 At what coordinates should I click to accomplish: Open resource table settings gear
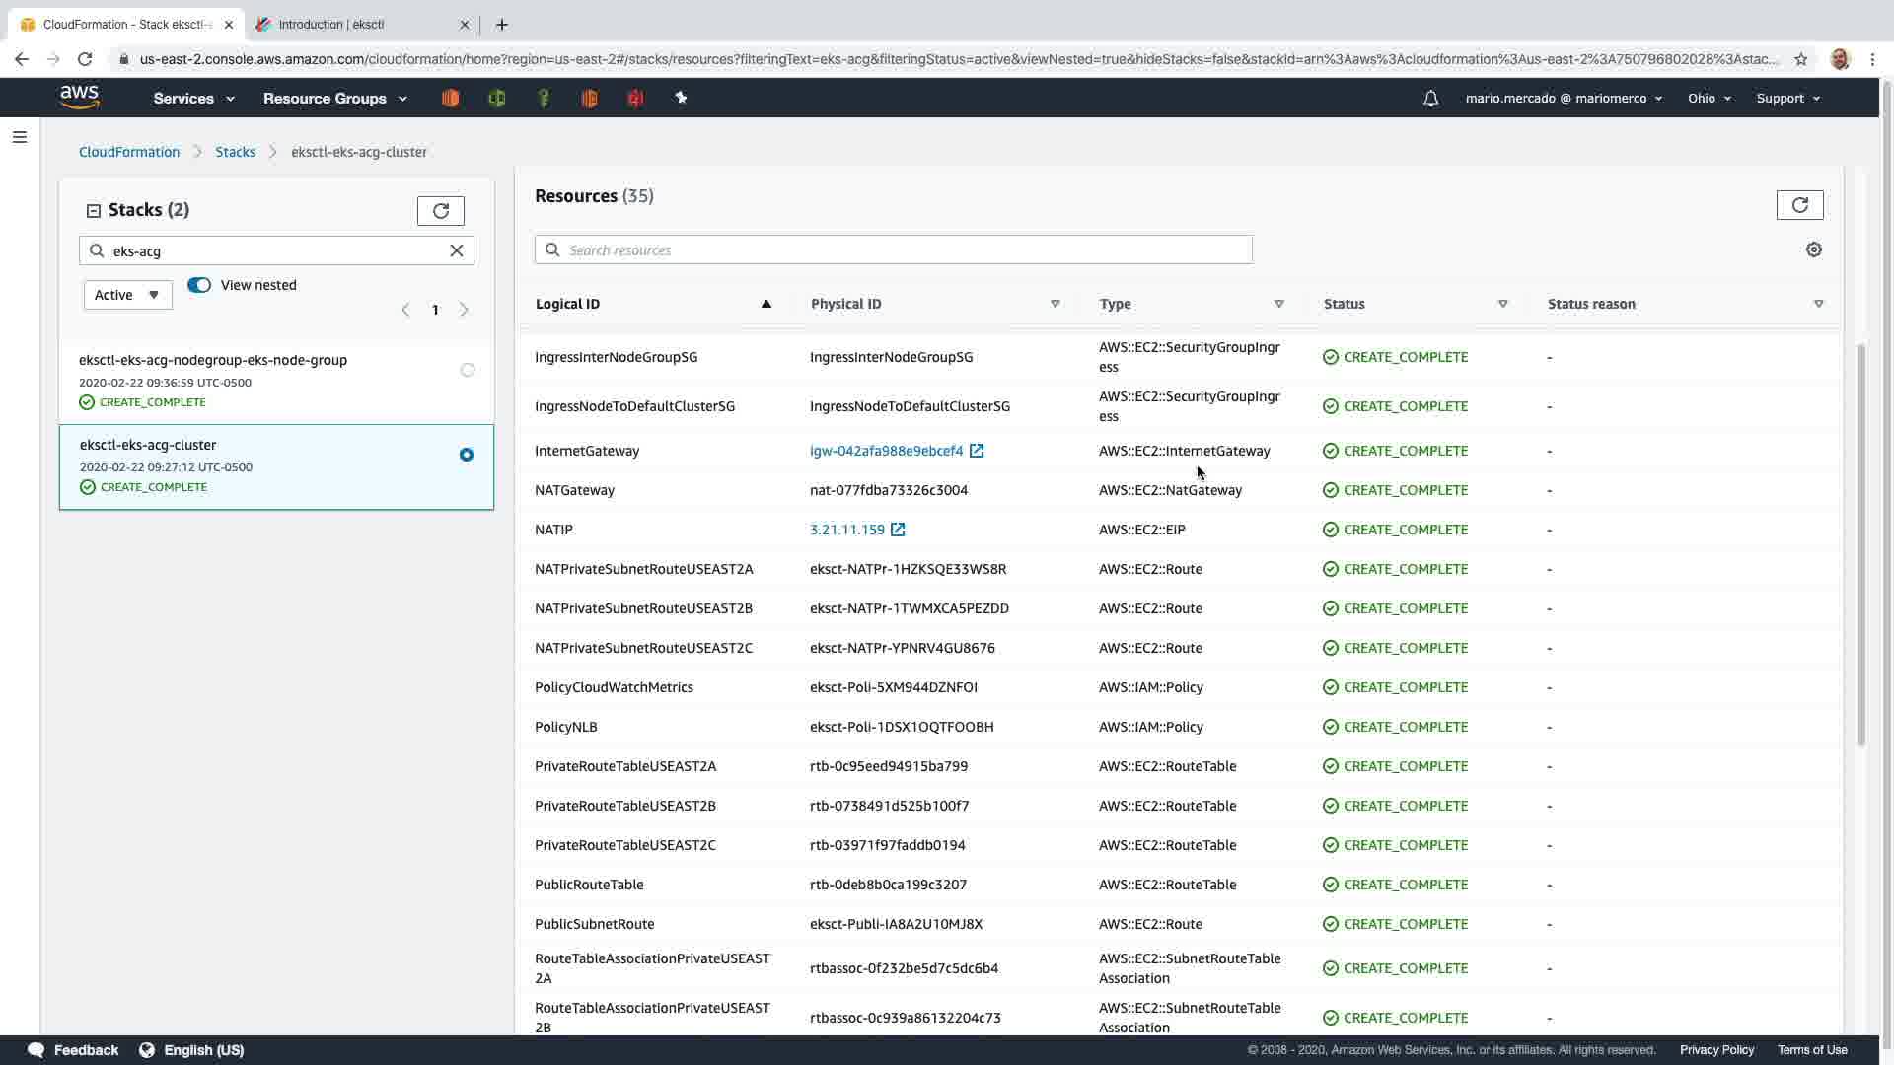[x=1813, y=250]
